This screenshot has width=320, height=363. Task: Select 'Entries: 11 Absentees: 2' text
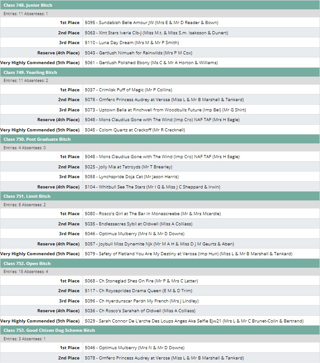26,81
